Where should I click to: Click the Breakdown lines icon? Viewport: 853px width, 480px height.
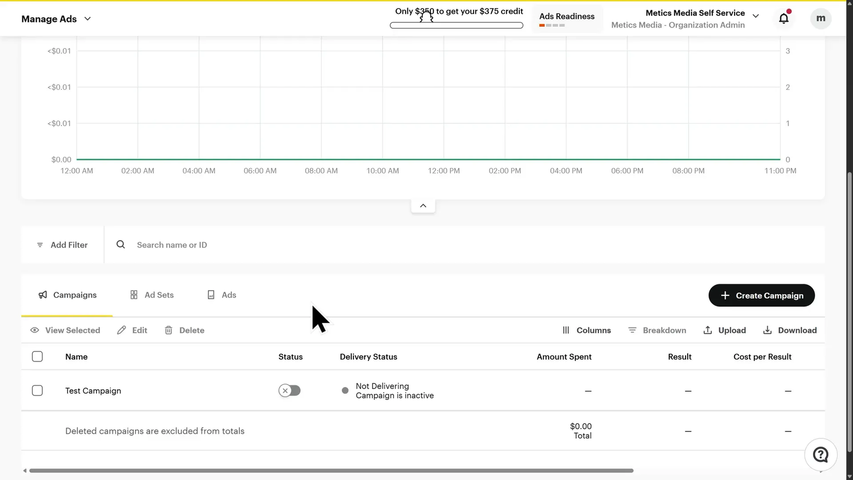tap(632, 330)
